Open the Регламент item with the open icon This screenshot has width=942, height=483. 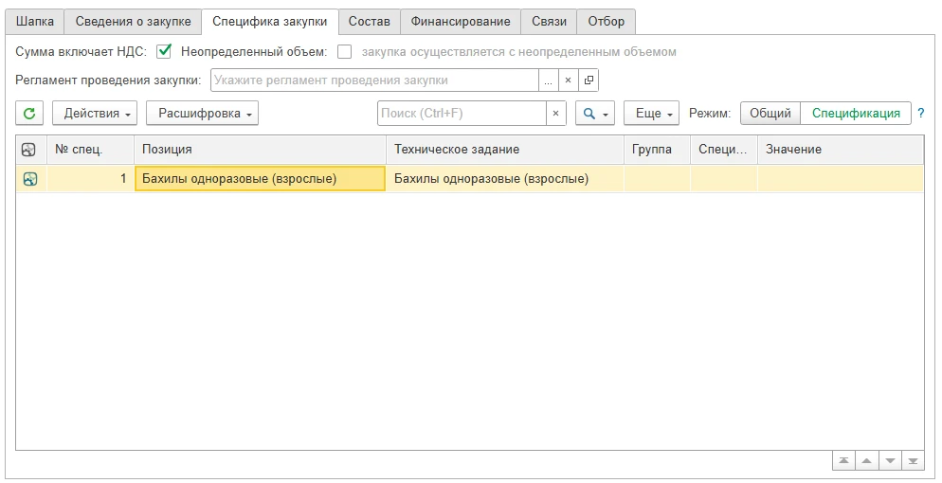pyautogui.click(x=589, y=80)
